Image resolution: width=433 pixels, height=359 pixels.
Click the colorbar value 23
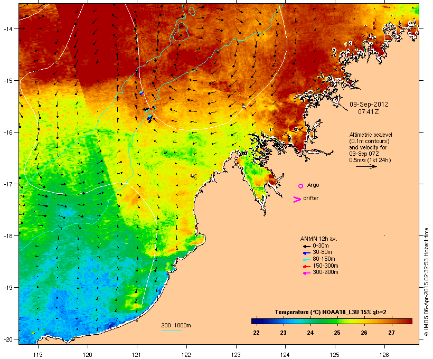(x=283, y=333)
